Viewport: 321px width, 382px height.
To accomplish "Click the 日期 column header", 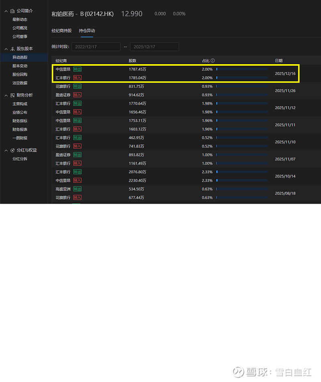I will tap(279, 61).
